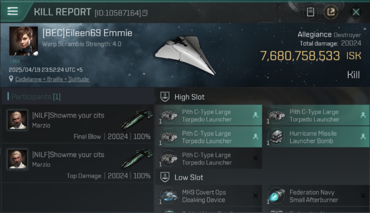
Task: Open Top Damage participant portrait
Action: [17, 159]
